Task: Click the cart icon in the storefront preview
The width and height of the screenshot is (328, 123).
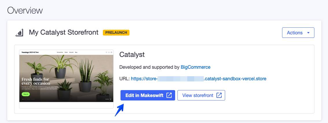Action: 111,52
